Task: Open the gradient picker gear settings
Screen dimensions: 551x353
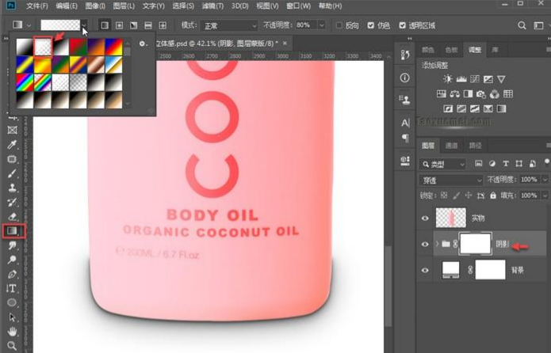Action: click(142, 44)
